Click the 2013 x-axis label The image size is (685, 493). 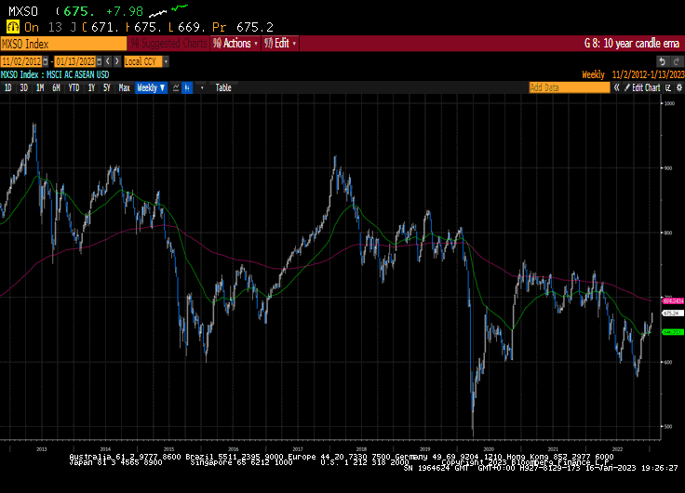(x=42, y=449)
